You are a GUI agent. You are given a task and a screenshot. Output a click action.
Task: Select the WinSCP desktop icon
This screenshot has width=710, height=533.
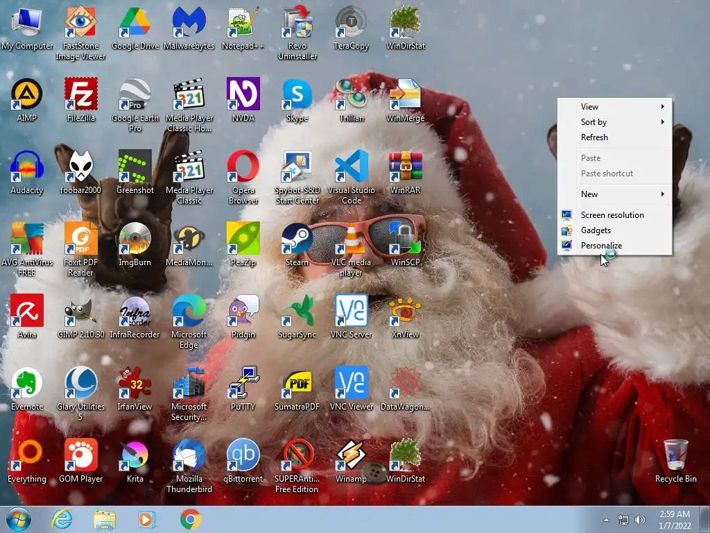[x=405, y=245]
